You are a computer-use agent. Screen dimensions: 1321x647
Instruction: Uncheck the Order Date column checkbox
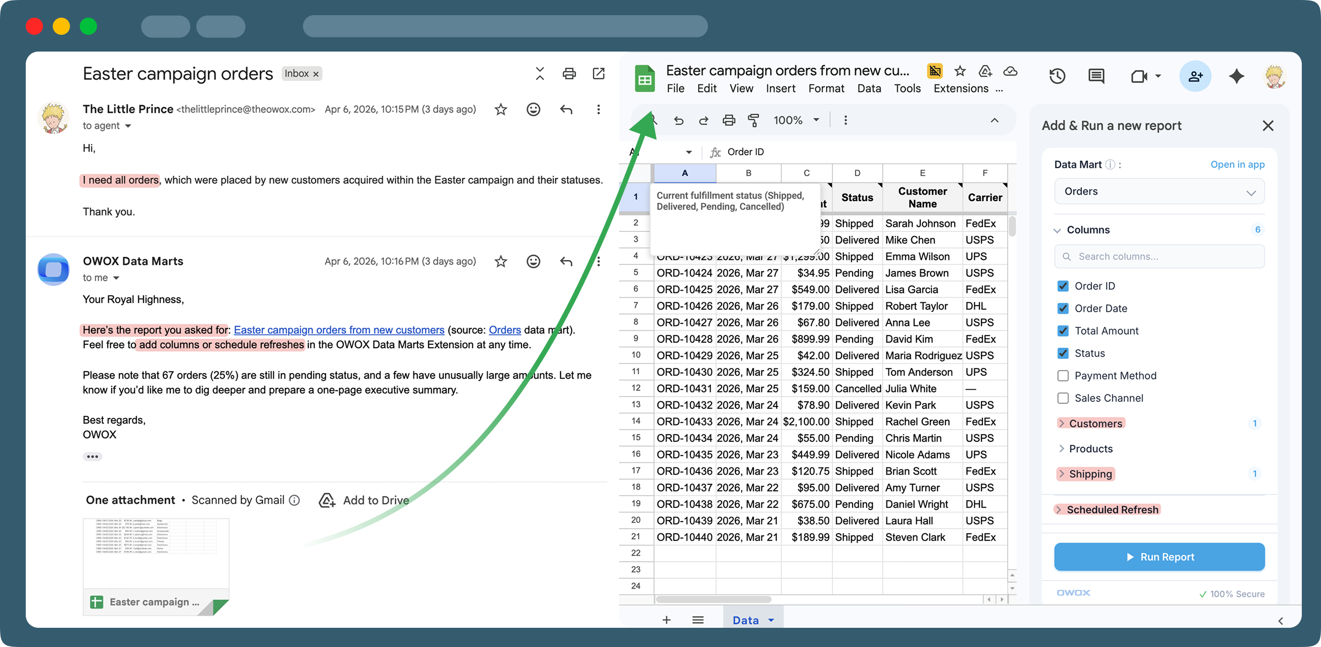tap(1063, 308)
